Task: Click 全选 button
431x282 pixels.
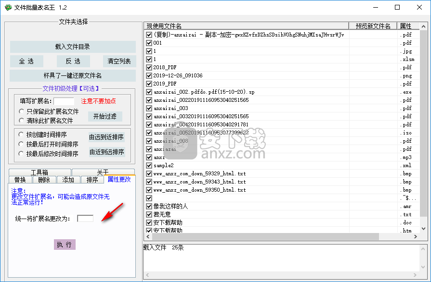Action: point(26,61)
